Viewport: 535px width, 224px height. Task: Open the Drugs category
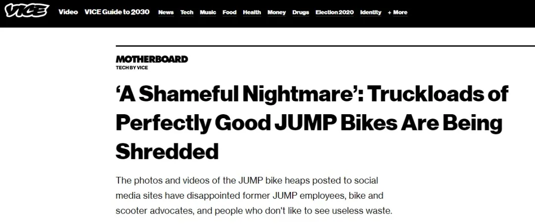301,12
